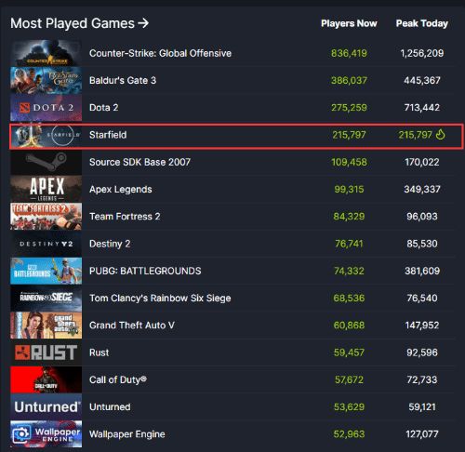The width and height of the screenshot is (465, 452).
Task: Click the Call of Duty title text
Action: pos(118,379)
